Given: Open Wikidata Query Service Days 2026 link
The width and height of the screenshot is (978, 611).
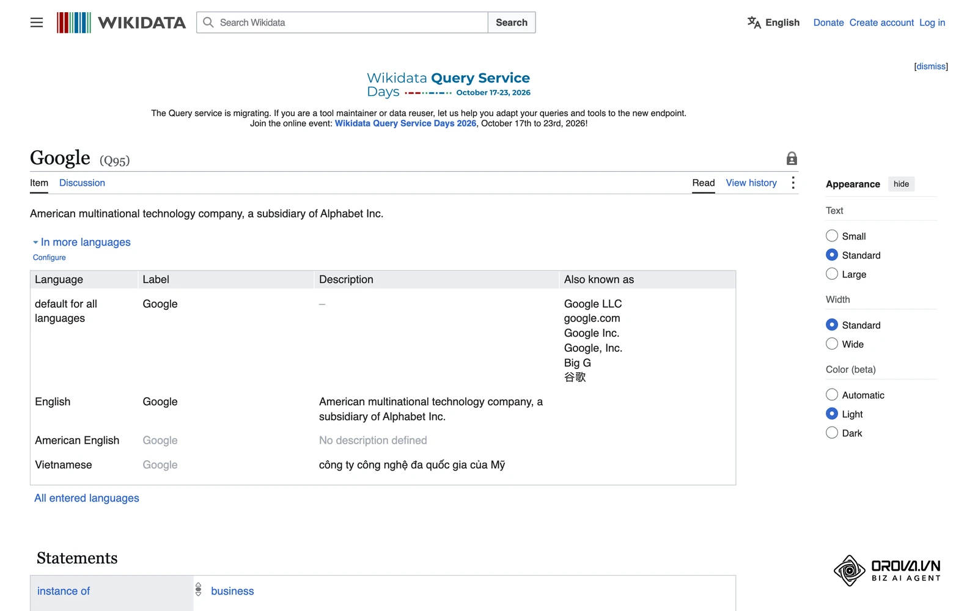Looking at the screenshot, I should (x=405, y=123).
